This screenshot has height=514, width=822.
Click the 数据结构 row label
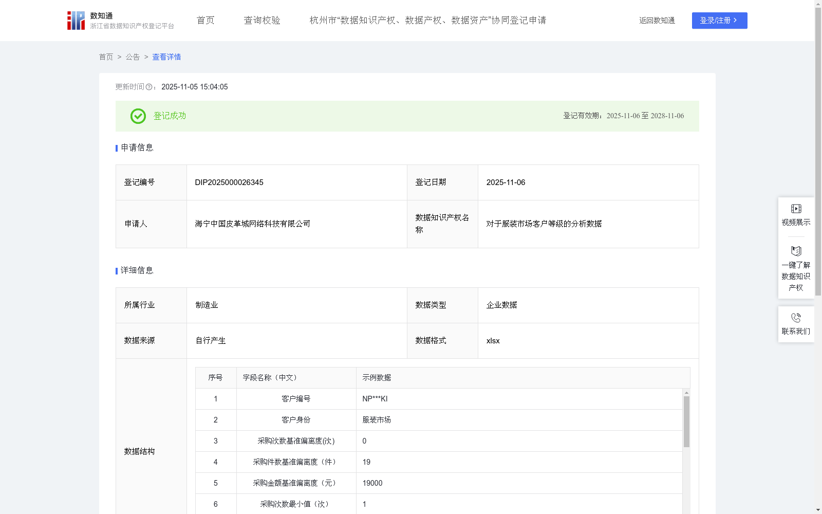tap(139, 452)
